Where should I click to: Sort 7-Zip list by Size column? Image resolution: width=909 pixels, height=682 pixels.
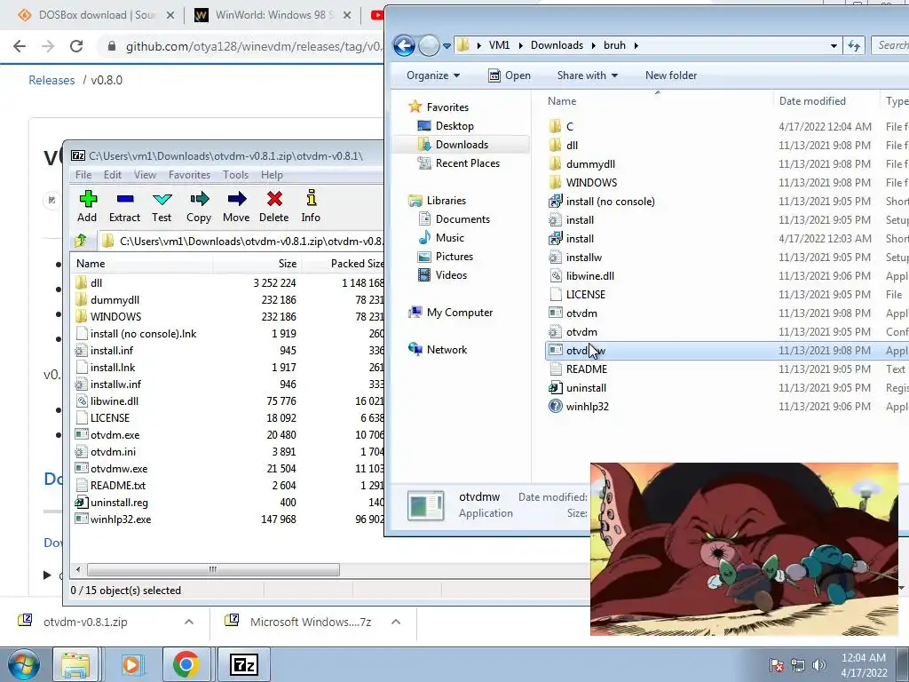287,263
